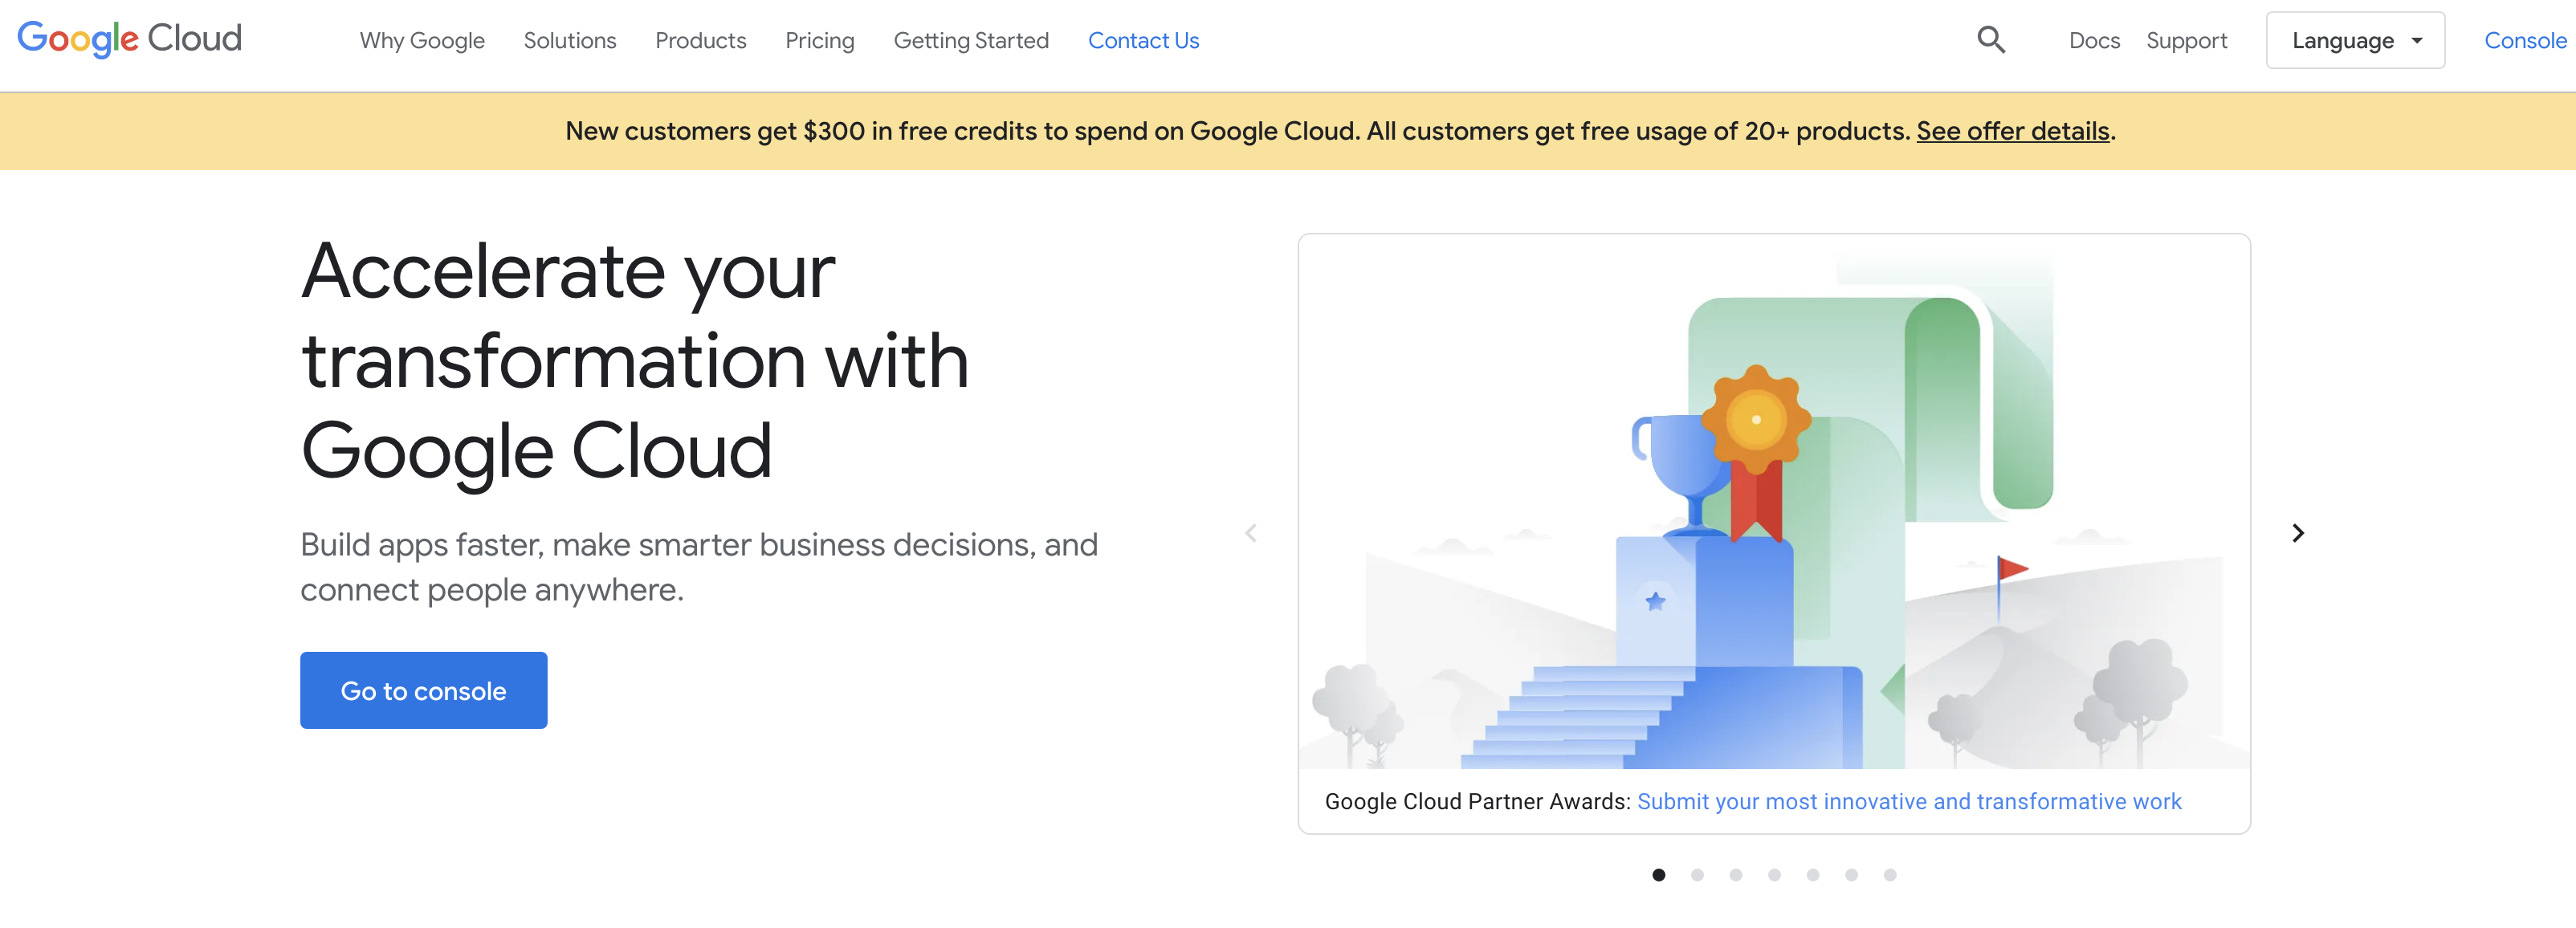Open the Solutions menu

click(x=569, y=41)
